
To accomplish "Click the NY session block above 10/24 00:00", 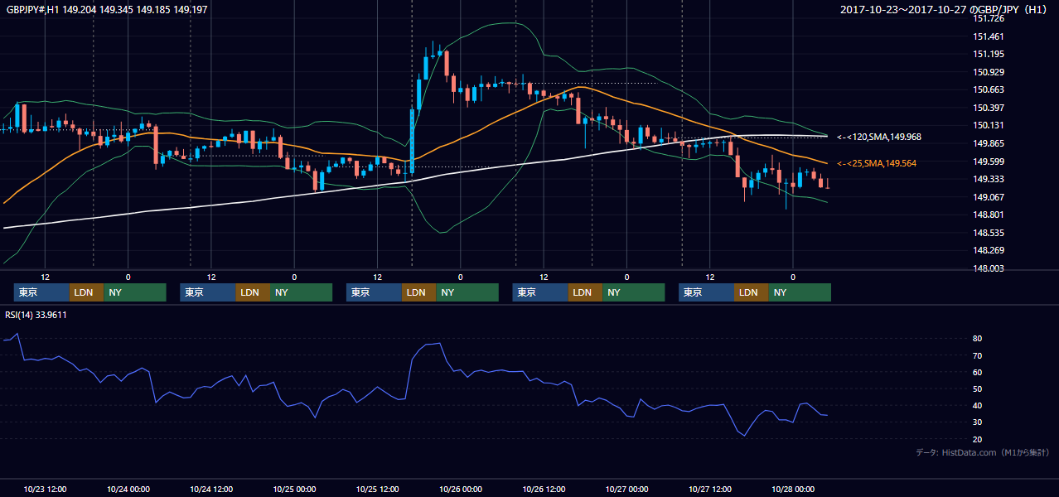I will pos(135,292).
